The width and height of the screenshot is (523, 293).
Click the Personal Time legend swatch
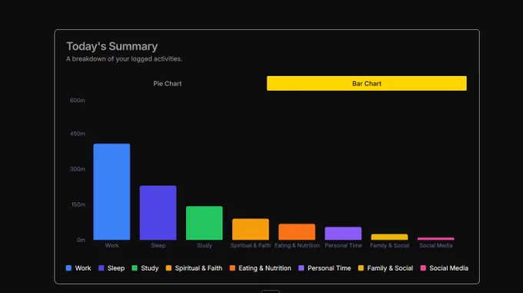301,268
